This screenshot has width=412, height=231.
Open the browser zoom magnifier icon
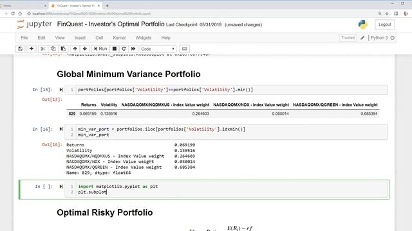380,13
